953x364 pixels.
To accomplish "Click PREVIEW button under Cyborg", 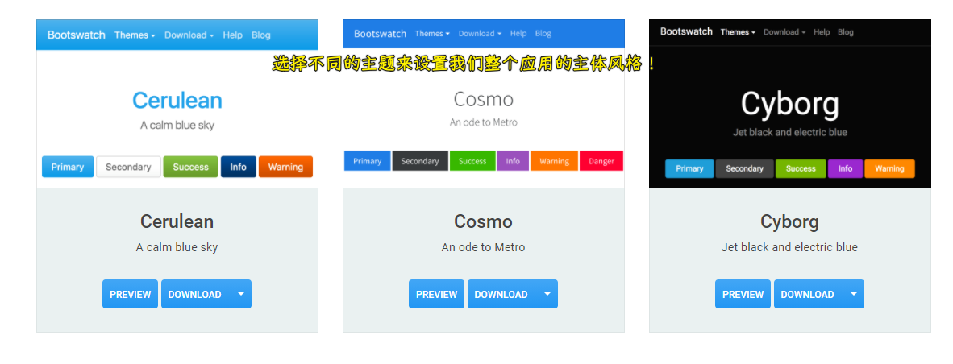I will tap(743, 294).
